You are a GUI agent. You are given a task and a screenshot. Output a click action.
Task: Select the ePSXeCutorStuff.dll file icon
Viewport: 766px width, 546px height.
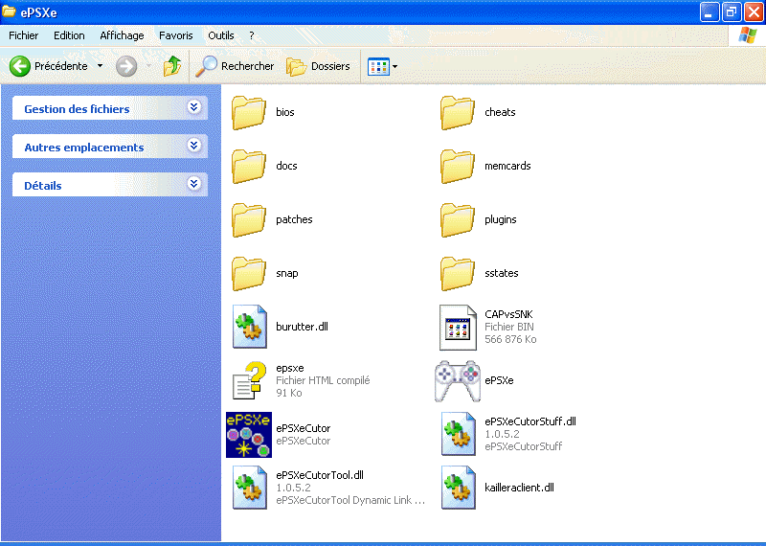458,434
